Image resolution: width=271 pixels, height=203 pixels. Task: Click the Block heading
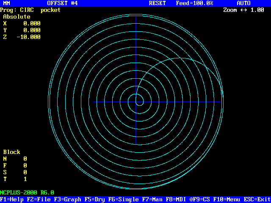coord(12,152)
